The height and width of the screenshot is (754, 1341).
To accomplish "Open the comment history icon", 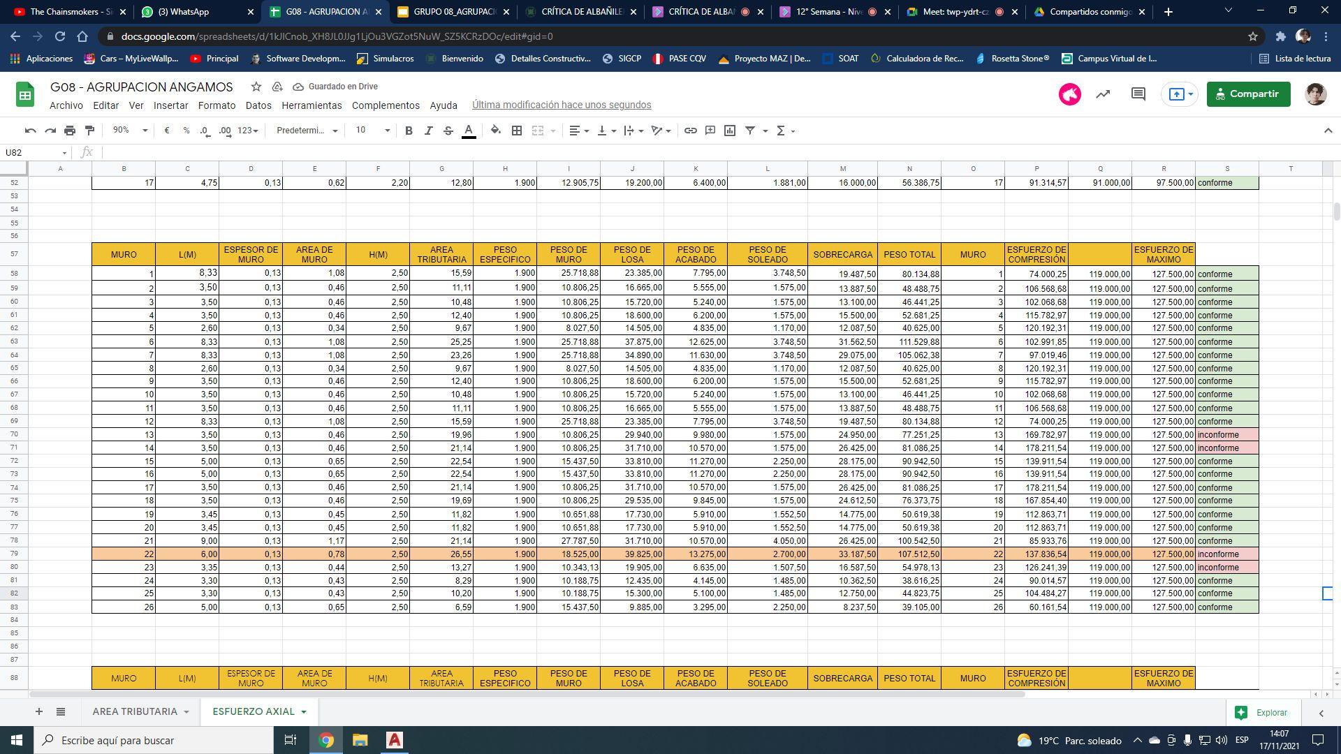I will click(x=1138, y=94).
